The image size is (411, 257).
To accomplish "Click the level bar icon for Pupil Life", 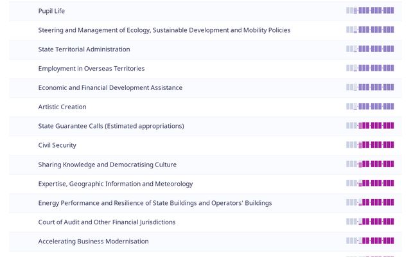I will click(x=370, y=11).
